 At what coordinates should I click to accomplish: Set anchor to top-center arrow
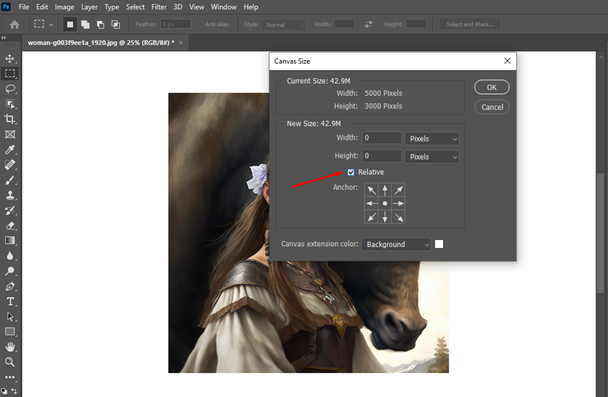[385, 190]
